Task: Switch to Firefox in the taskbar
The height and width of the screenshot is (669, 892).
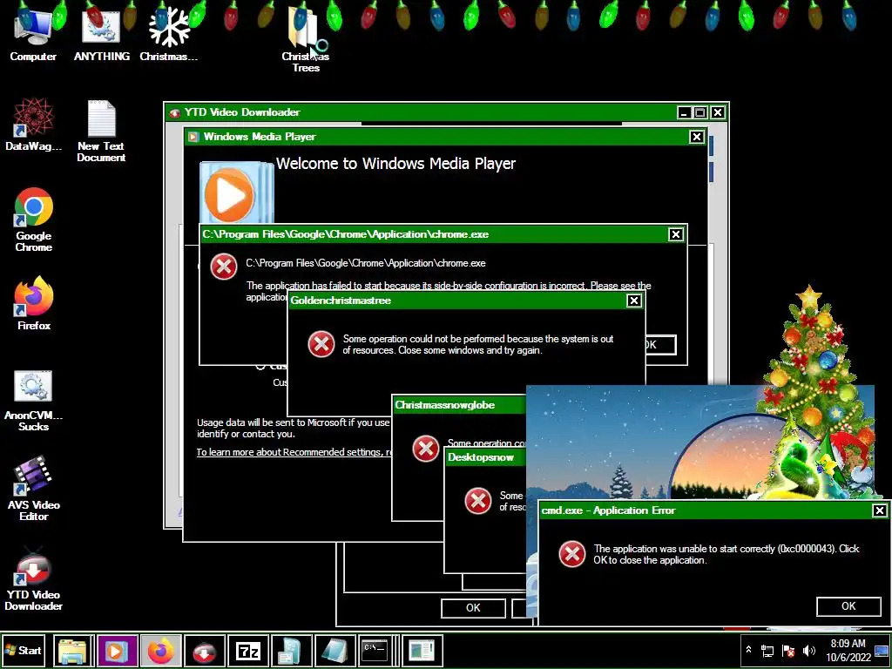Action: point(160,651)
